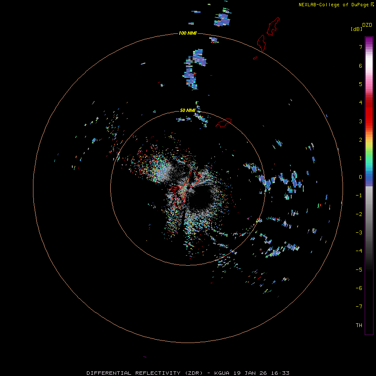Click the -6 value on color scale

click(359, 288)
